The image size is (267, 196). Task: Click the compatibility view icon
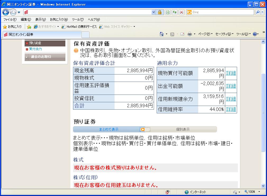(x=168, y=12)
